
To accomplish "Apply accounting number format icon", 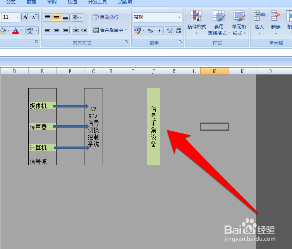I will click(137, 30).
